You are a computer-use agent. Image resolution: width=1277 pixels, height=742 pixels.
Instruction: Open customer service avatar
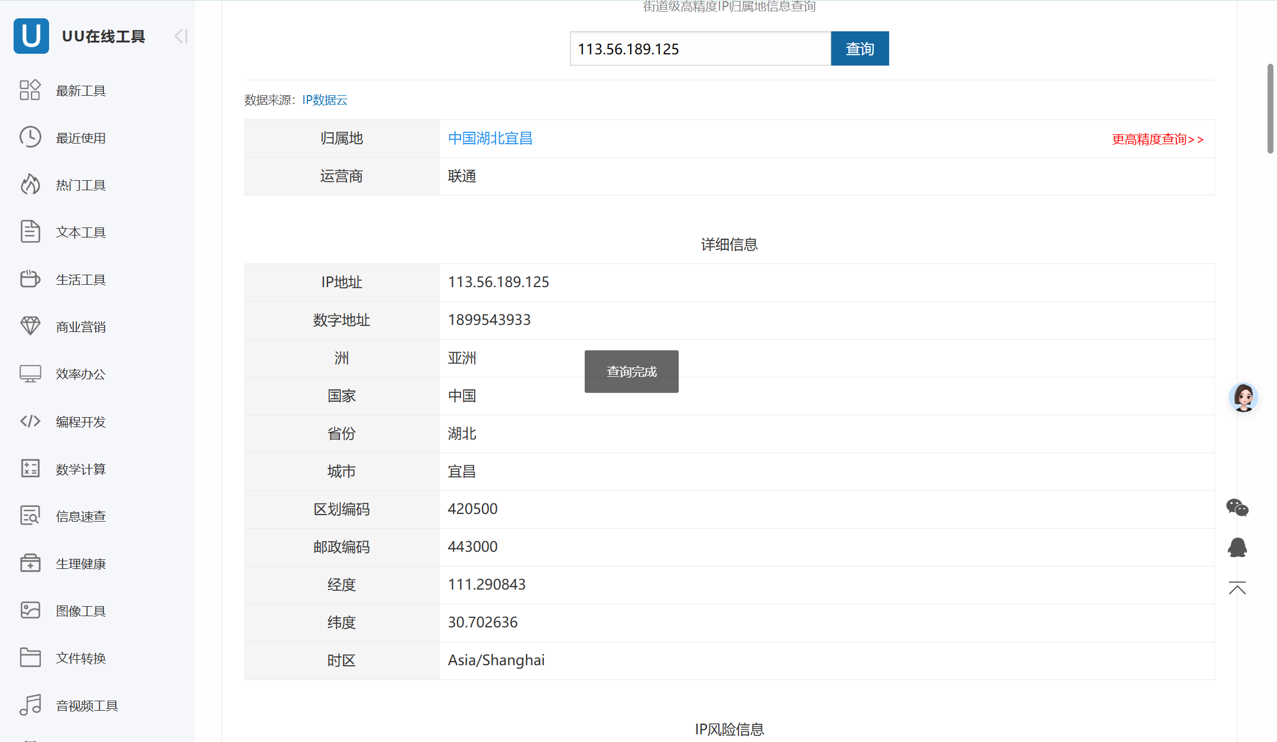1243,398
